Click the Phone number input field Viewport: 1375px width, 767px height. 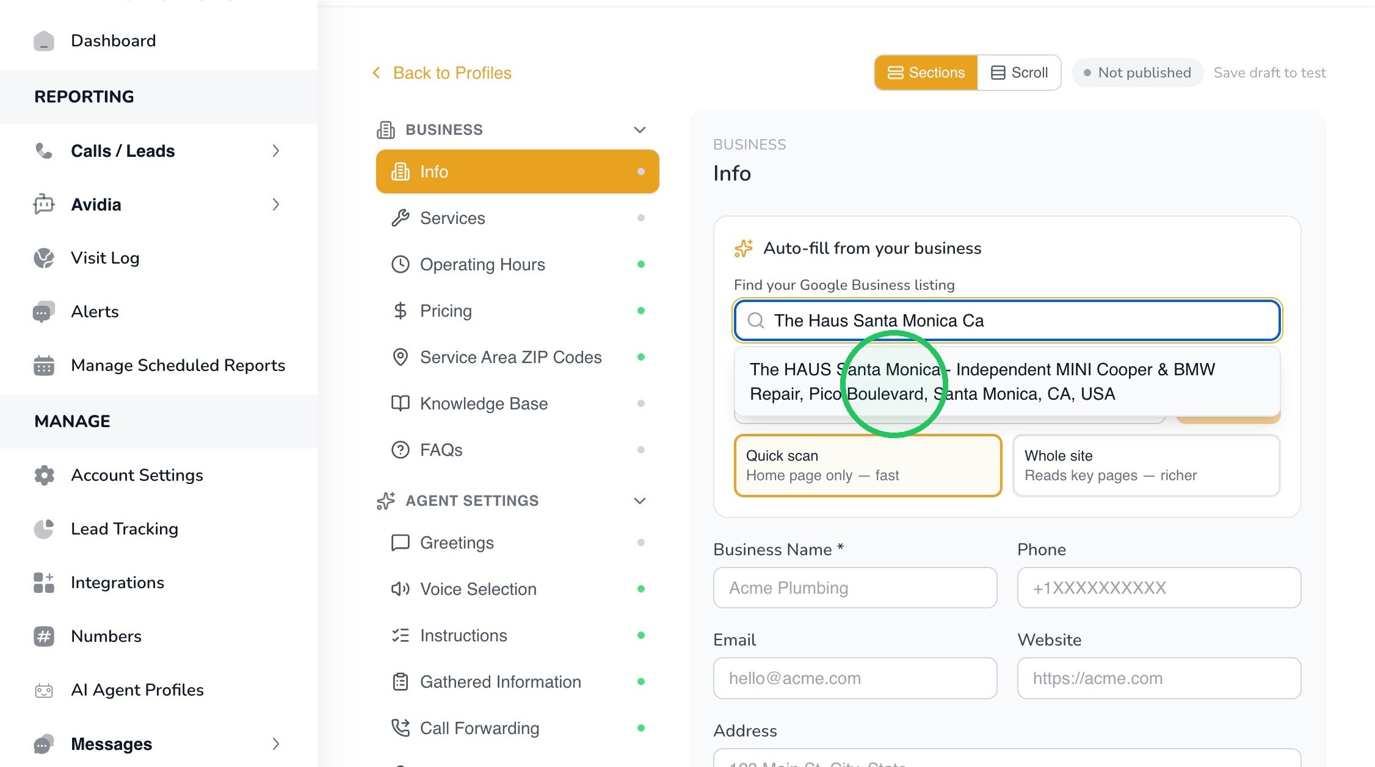coord(1159,588)
